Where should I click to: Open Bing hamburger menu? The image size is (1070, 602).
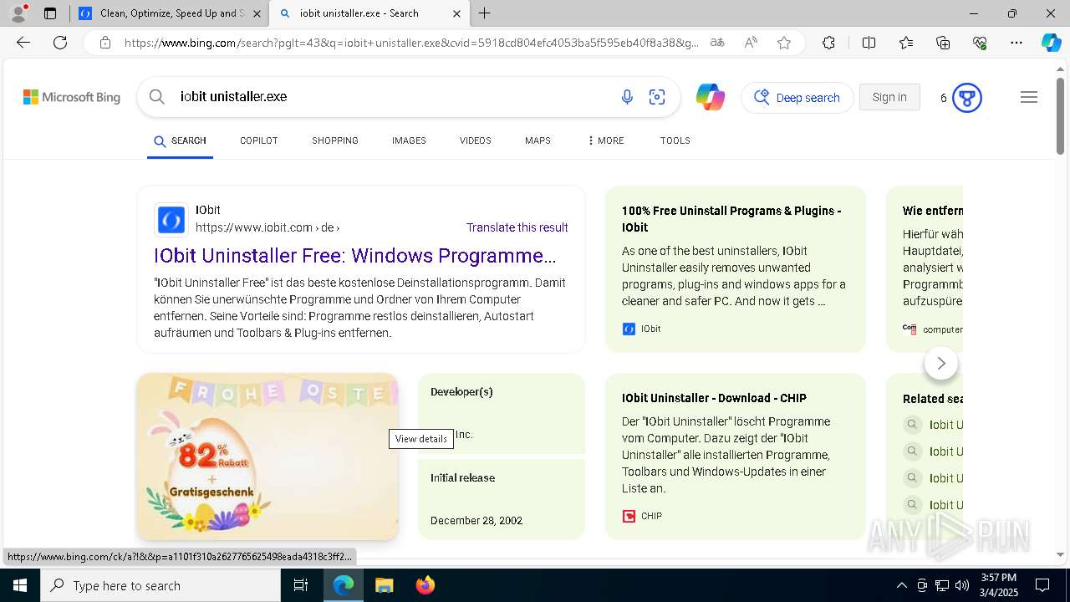click(x=1029, y=97)
